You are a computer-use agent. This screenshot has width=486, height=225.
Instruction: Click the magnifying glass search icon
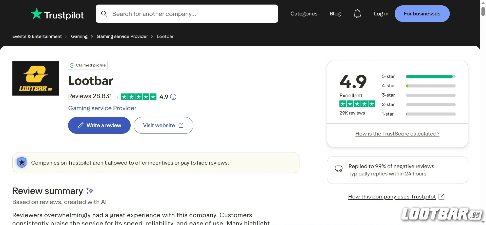[x=104, y=14]
